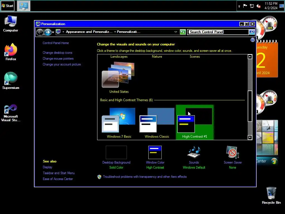Select the Windows 7 Basic theme

point(119,123)
